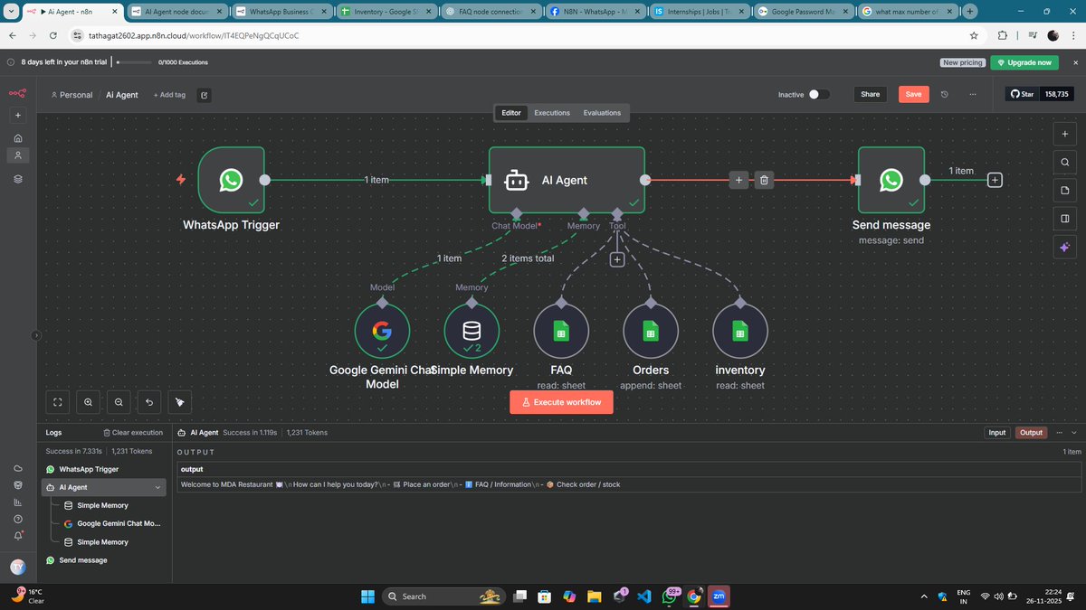Open the canvas search nodes button
The height and width of the screenshot is (610, 1086).
[1065, 162]
